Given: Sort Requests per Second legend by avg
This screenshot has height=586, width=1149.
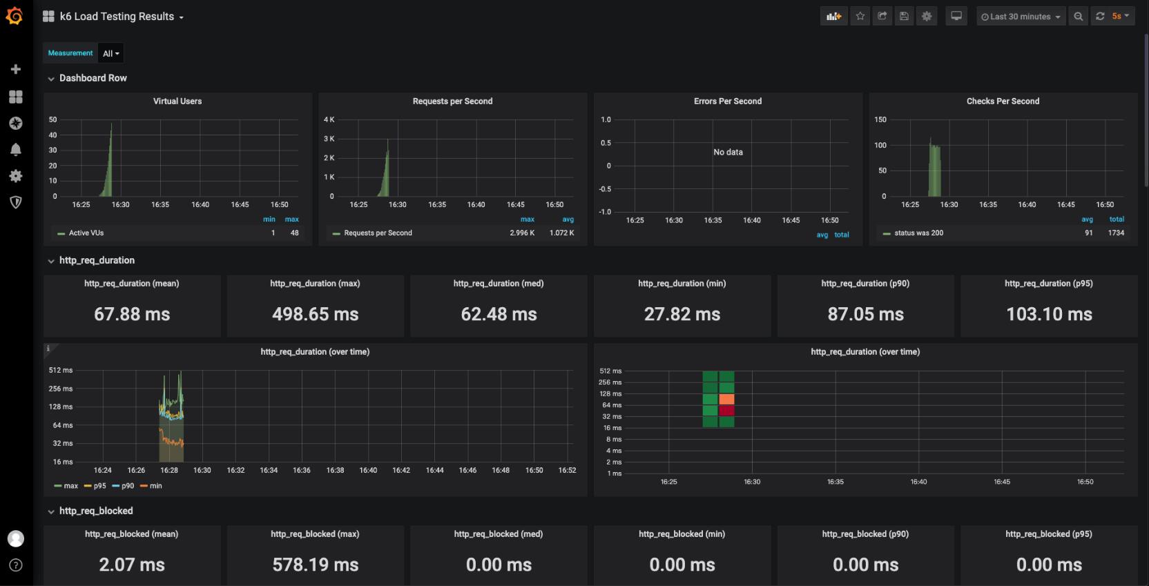Looking at the screenshot, I should tap(568, 219).
